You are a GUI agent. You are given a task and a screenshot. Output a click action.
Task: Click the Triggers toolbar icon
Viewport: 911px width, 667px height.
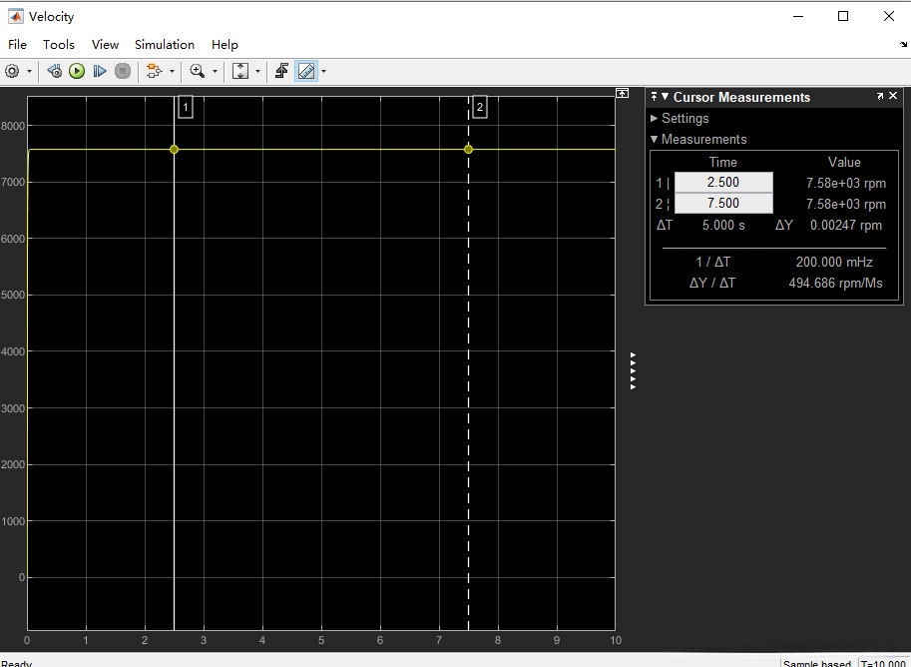pyautogui.click(x=282, y=71)
